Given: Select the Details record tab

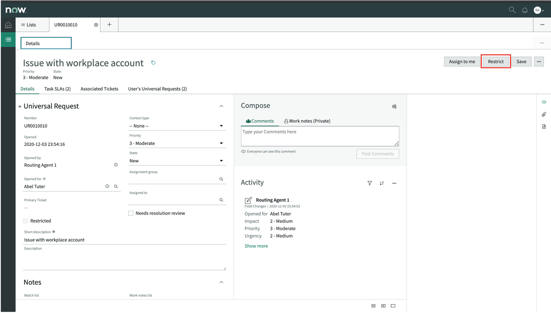Looking at the screenshot, I should pyautogui.click(x=27, y=89).
